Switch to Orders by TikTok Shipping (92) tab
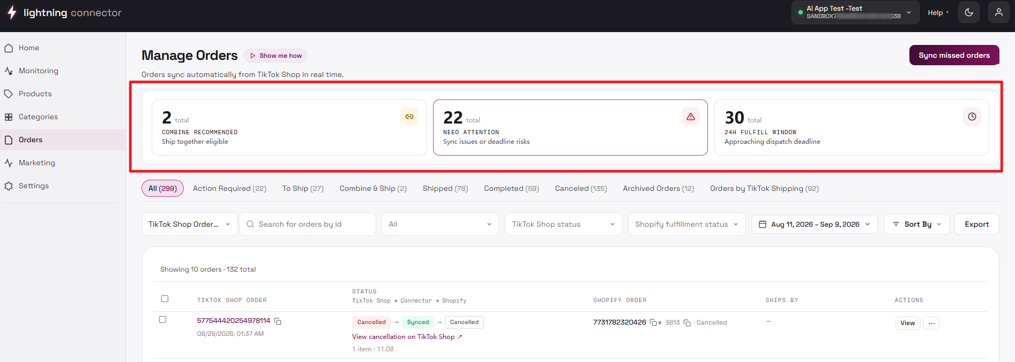This screenshot has width=1015, height=362. (764, 188)
